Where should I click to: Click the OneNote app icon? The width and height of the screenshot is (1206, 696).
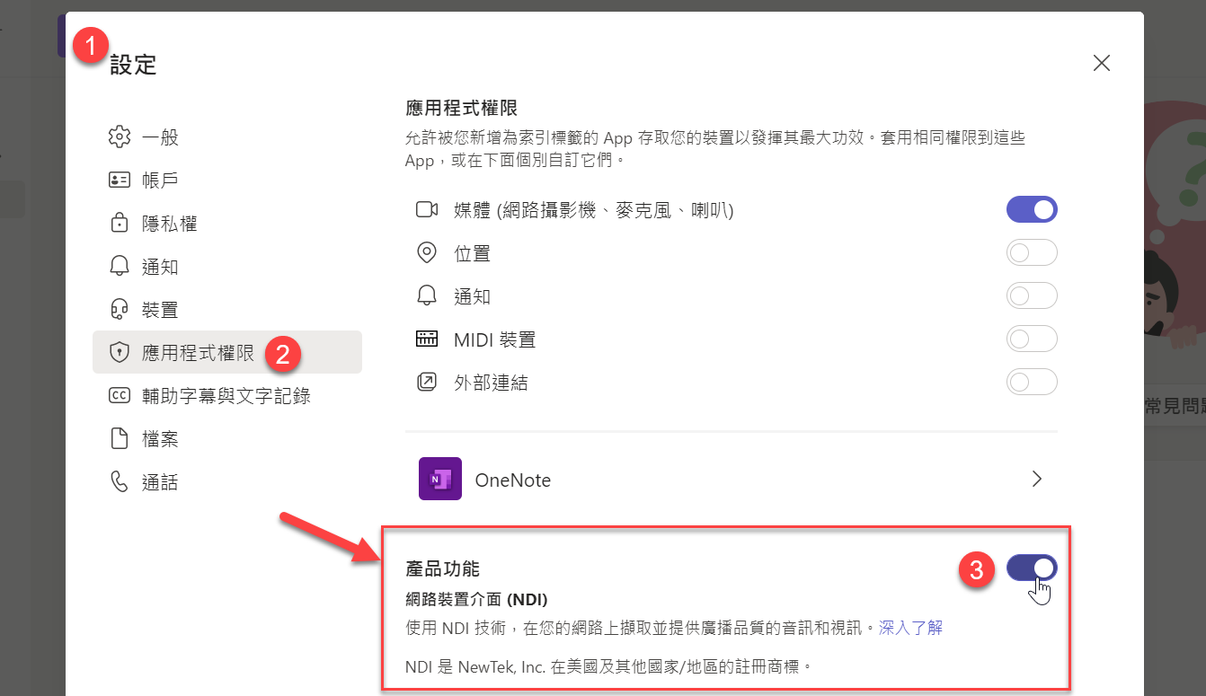440,480
